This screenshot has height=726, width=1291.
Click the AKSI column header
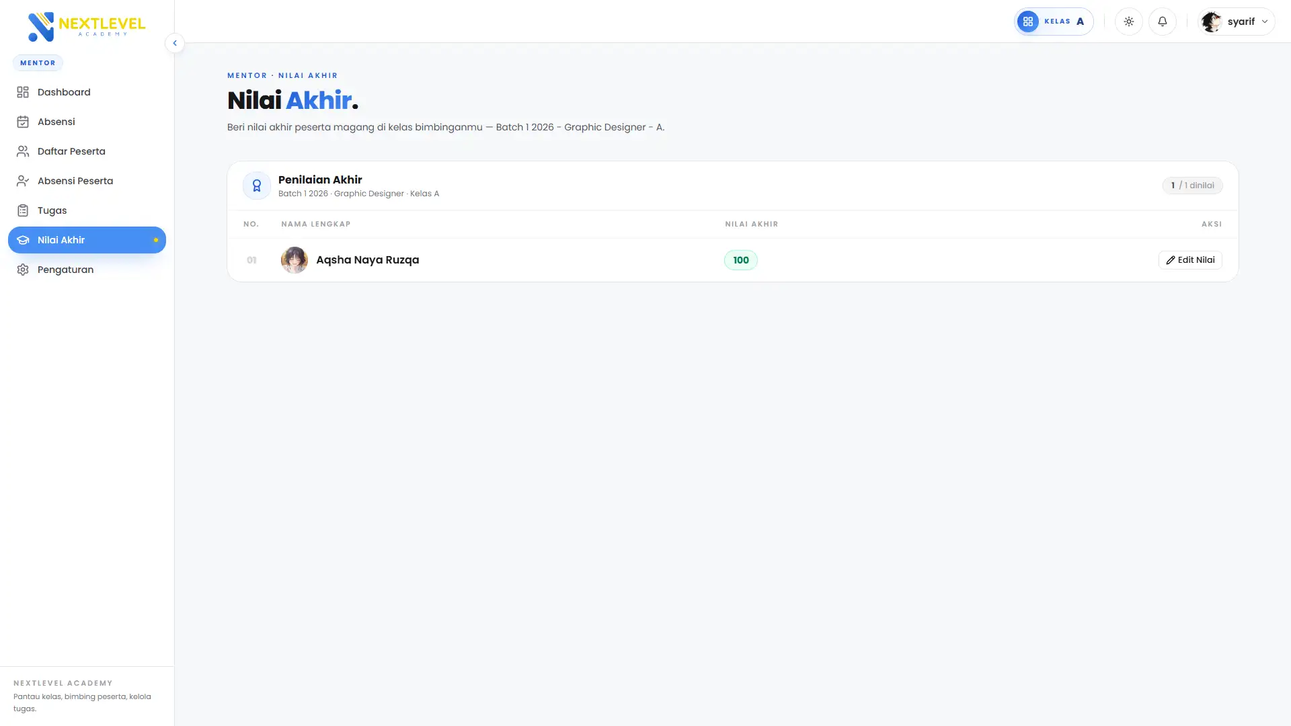pyautogui.click(x=1212, y=224)
